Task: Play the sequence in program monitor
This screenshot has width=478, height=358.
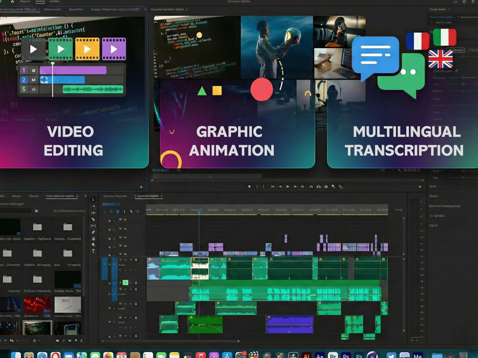Action: point(287,187)
